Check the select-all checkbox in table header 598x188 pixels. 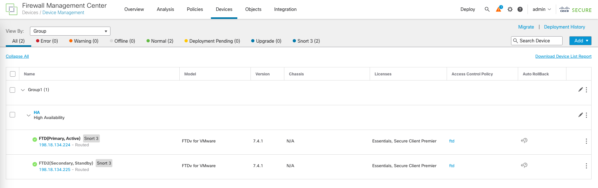point(13,74)
